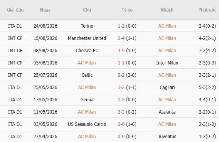Select the Genoa home team
The width and height of the screenshot is (219, 142).
tap(87, 100)
